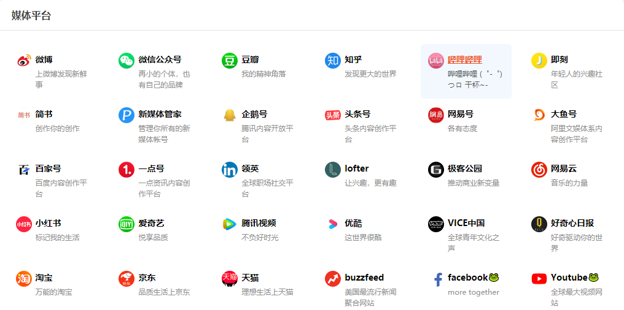
Task: Click the 微博 title link
Action: 44,59
